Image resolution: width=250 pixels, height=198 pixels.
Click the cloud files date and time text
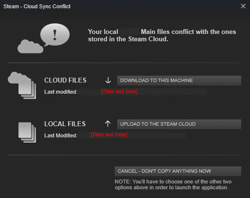[119, 91]
